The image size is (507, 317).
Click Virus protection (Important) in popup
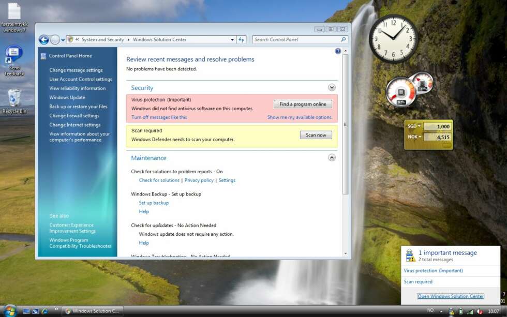pyautogui.click(x=433, y=271)
